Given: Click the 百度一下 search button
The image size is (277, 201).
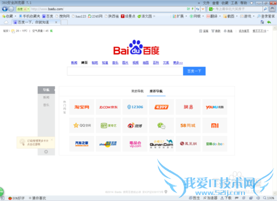Looking at the screenshot, I should click(x=194, y=71).
